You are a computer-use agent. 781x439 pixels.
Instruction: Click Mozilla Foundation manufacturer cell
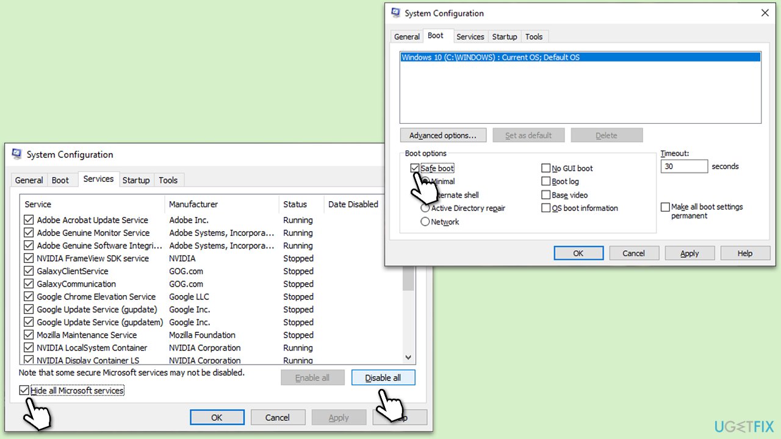coord(202,335)
